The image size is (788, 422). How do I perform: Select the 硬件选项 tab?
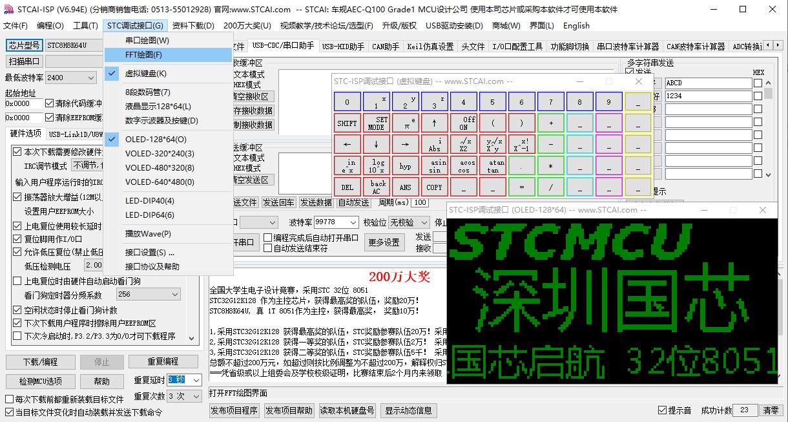click(x=25, y=134)
